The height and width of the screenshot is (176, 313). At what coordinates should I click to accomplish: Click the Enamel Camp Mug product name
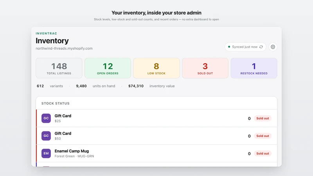(x=72, y=151)
